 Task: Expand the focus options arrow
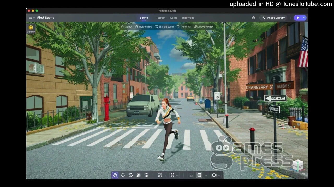[177, 175]
